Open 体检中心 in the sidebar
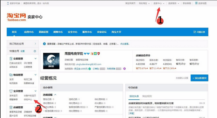The width and height of the screenshot is (217, 118). click(x=28, y=99)
